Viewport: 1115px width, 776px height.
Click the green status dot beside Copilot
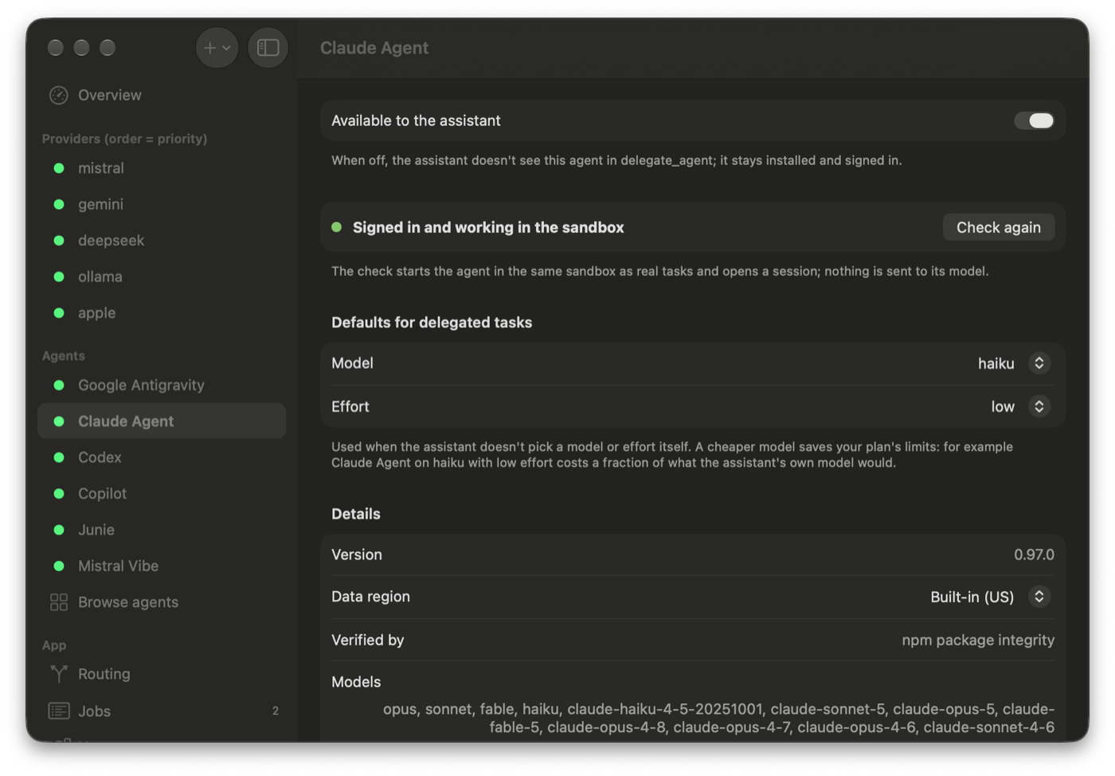click(x=59, y=494)
